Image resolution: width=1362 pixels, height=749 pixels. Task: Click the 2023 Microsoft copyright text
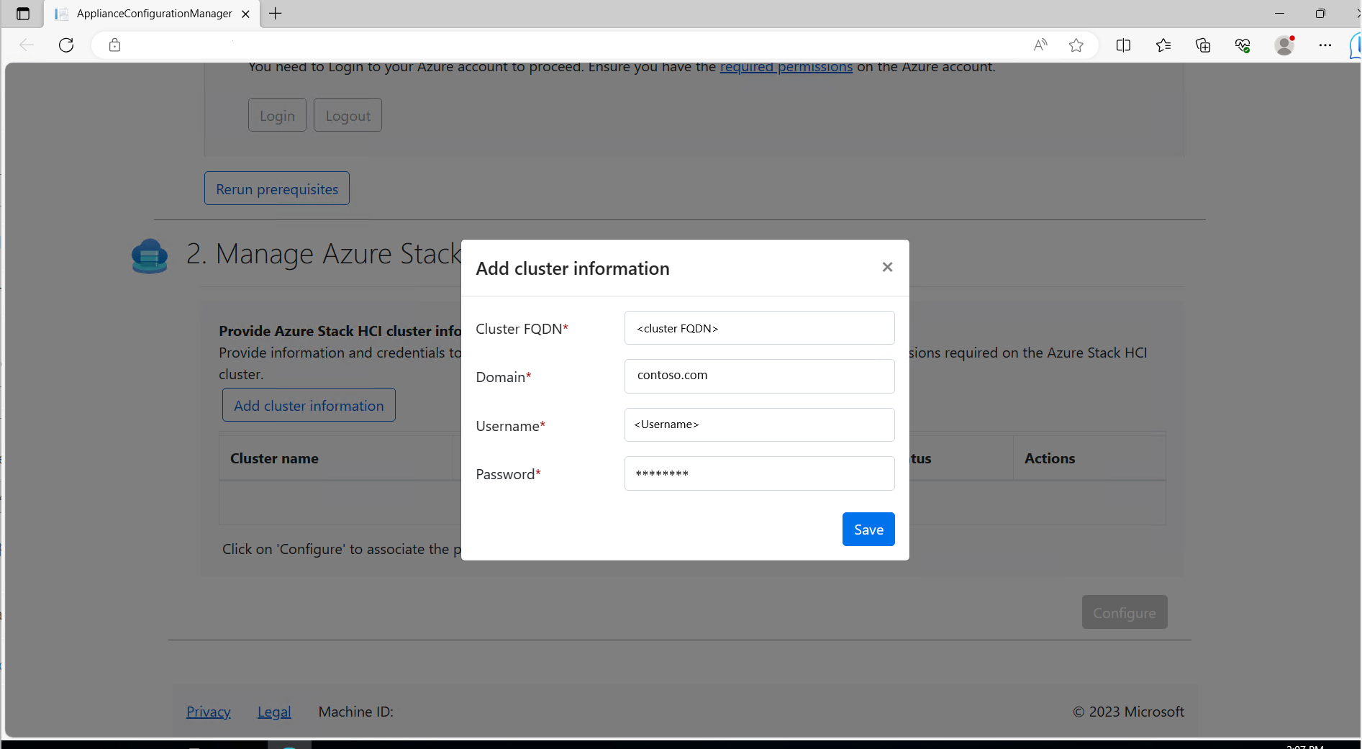click(1128, 712)
